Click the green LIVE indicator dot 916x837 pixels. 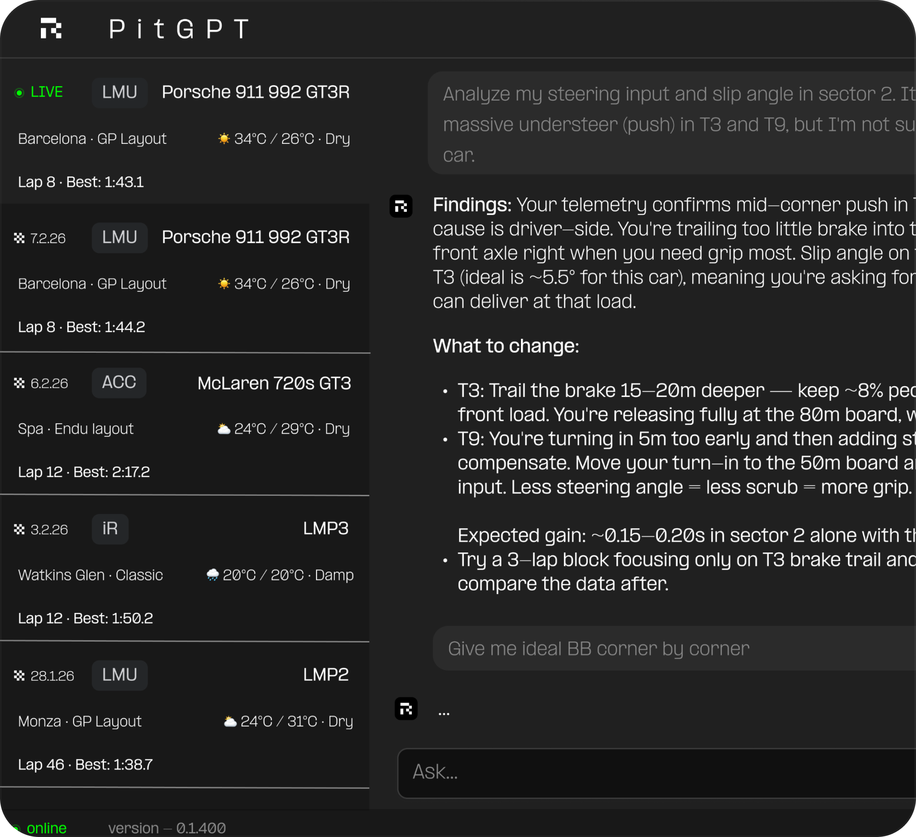click(20, 93)
